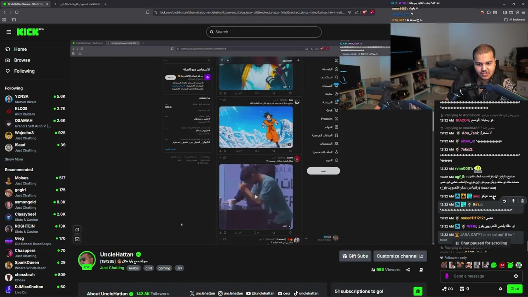Click pin icon on hovered message
The height and width of the screenshot is (297, 528).
pos(513,201)
